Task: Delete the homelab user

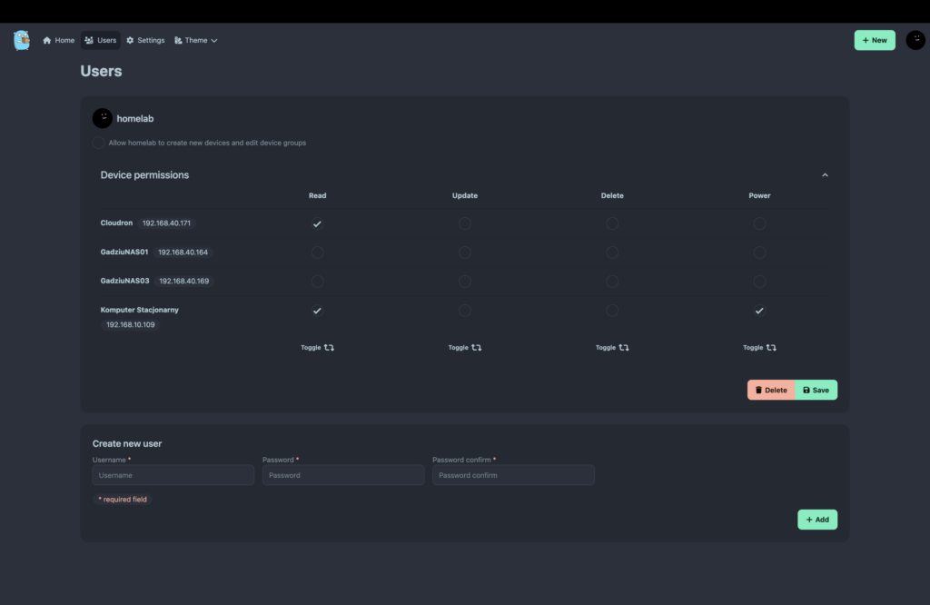Action: pos(771,390)
